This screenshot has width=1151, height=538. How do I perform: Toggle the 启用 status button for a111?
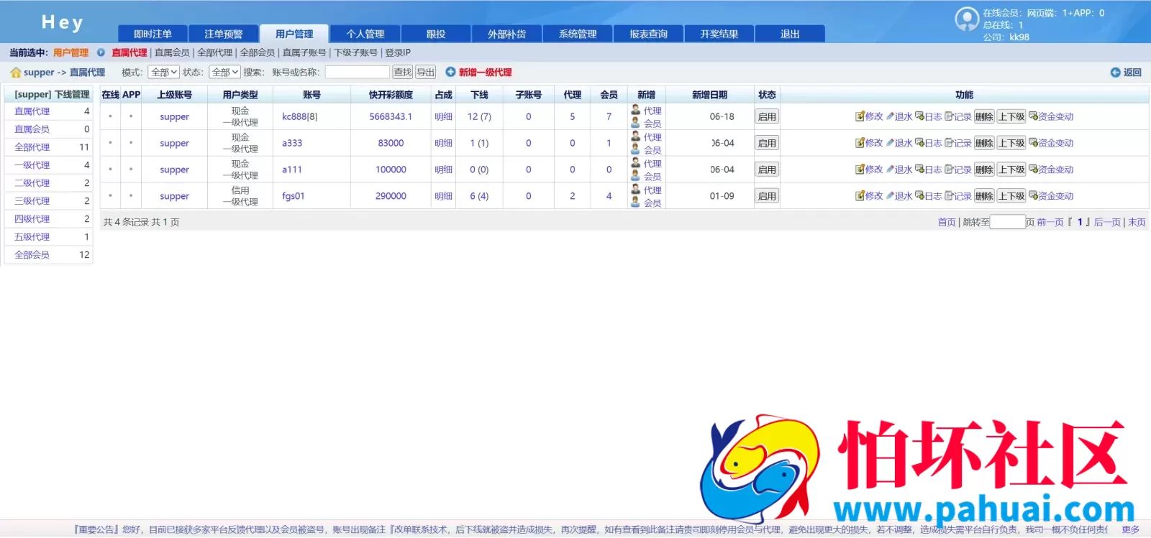pos(767,170)
